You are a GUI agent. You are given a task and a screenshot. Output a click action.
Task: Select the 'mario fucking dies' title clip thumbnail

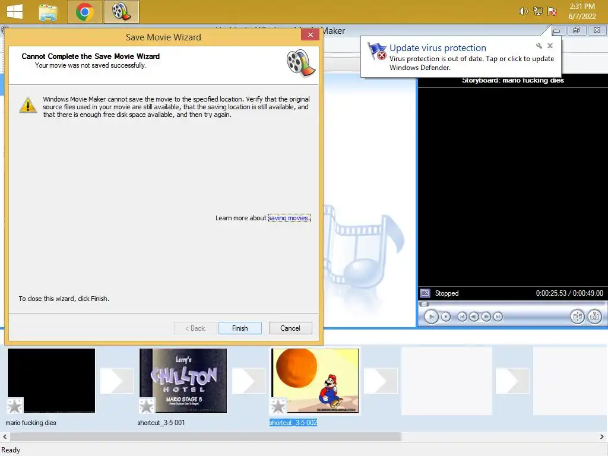pos(51,381)
